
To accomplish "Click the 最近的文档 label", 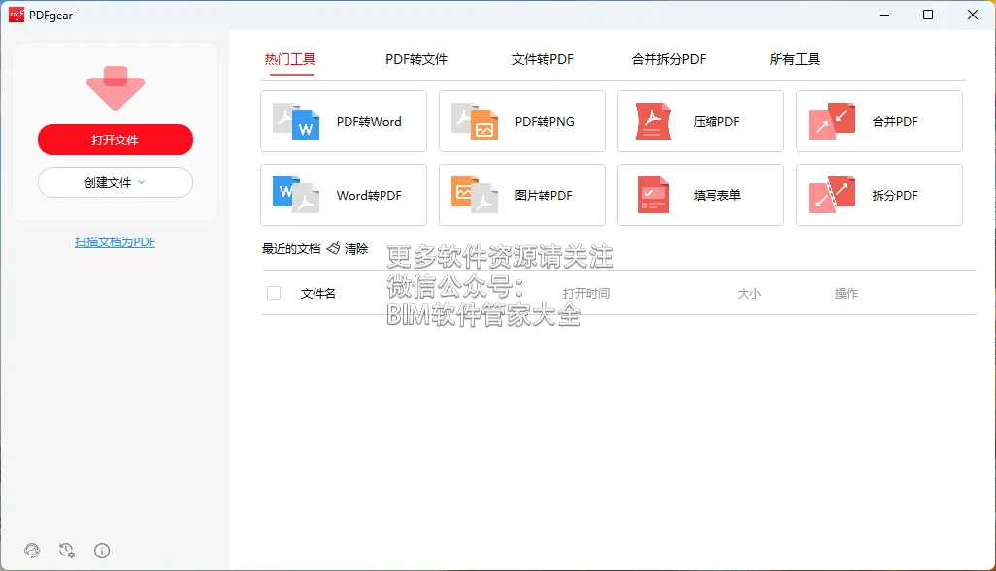I will (x=291, y=249).
